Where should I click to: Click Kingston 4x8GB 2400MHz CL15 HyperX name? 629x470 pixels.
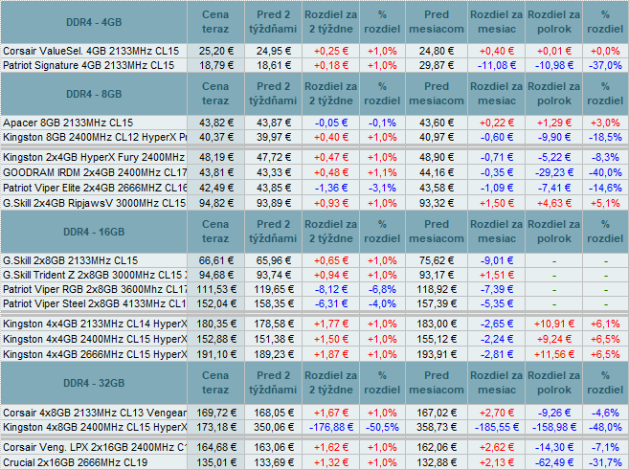[x=95, y=427]
